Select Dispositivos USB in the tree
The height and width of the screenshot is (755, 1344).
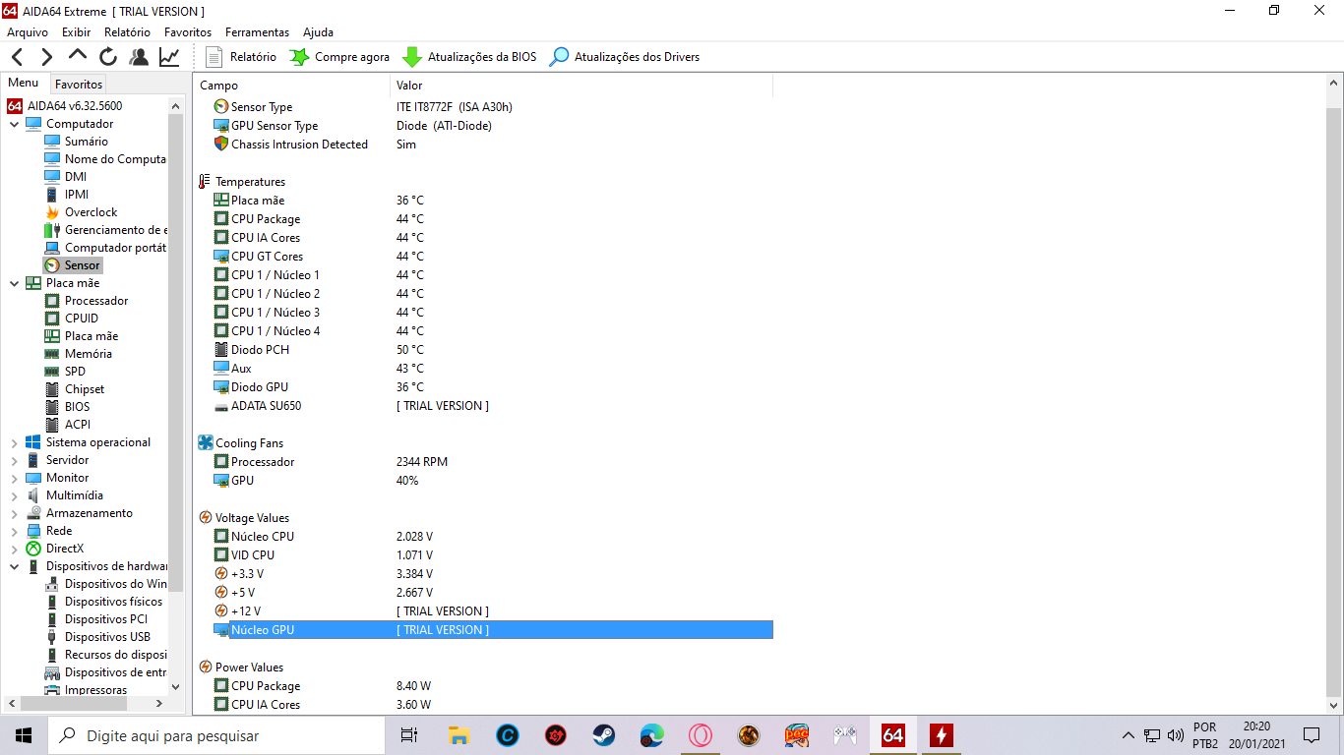pos(107,637)
